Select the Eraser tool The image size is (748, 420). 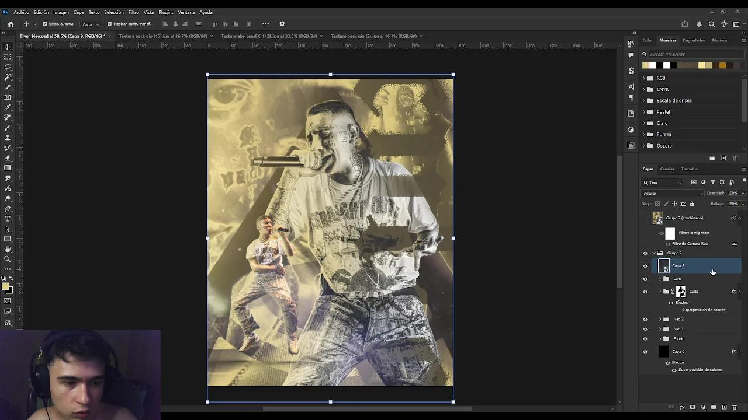click(x=8, y=158)
